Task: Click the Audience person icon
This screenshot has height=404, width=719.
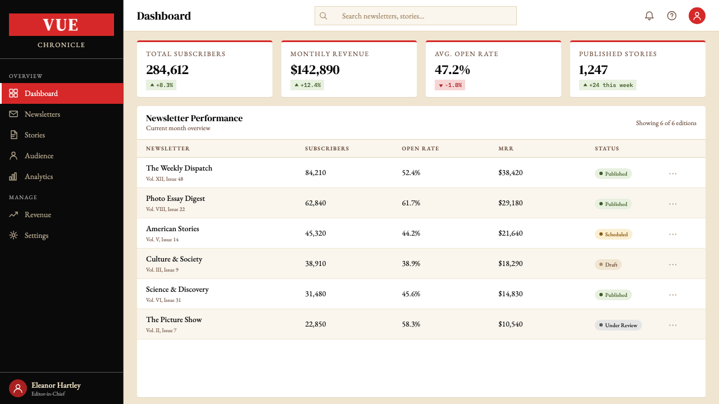Action: [x=13, y=155]
